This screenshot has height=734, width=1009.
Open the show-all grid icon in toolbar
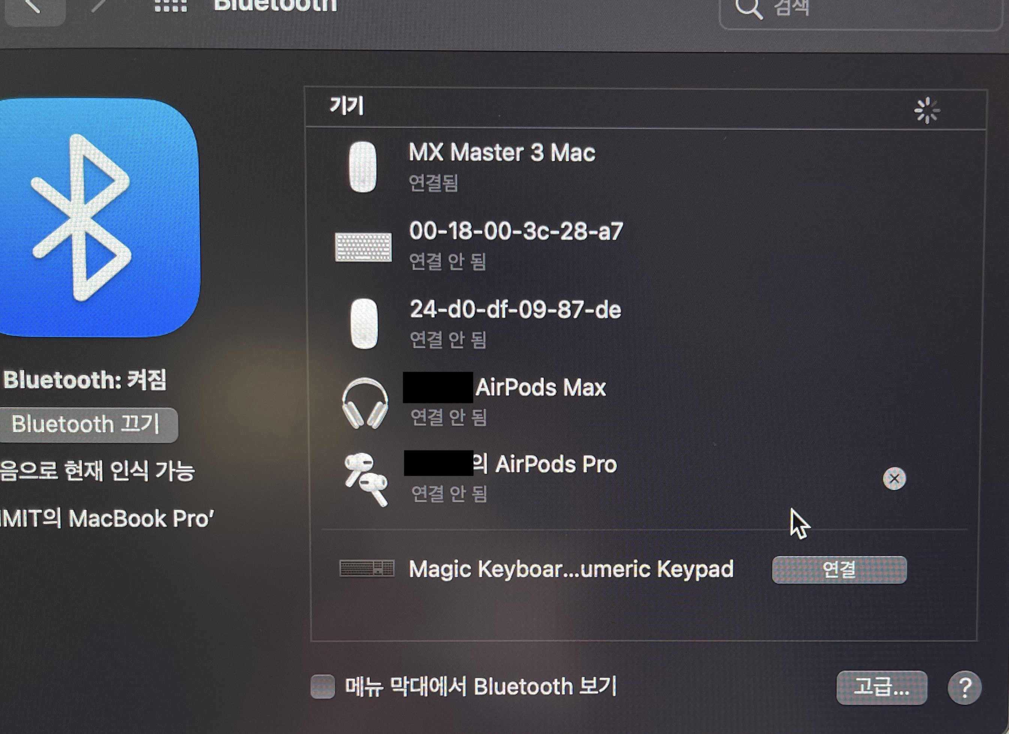[x=171, y=6]
